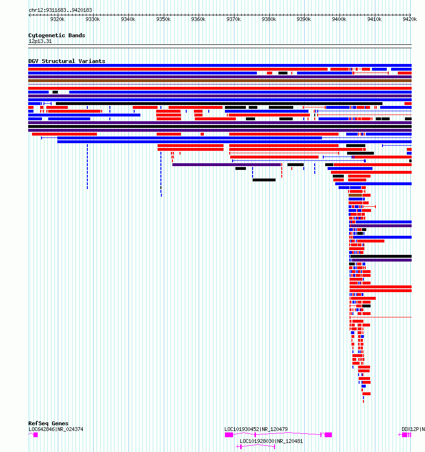The image size is (425, 452).
Task: Select the magenta LOC642846 exon box
Action: click(36, 435)
